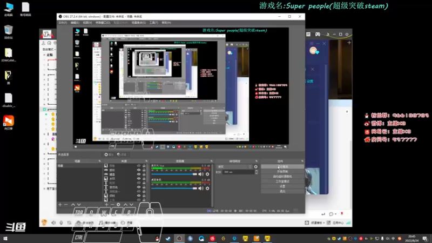Open OBS 设置 settings button
Viewport: 432px width, 243px height.
282,186
